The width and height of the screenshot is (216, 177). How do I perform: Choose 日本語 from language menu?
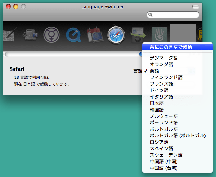177,103
